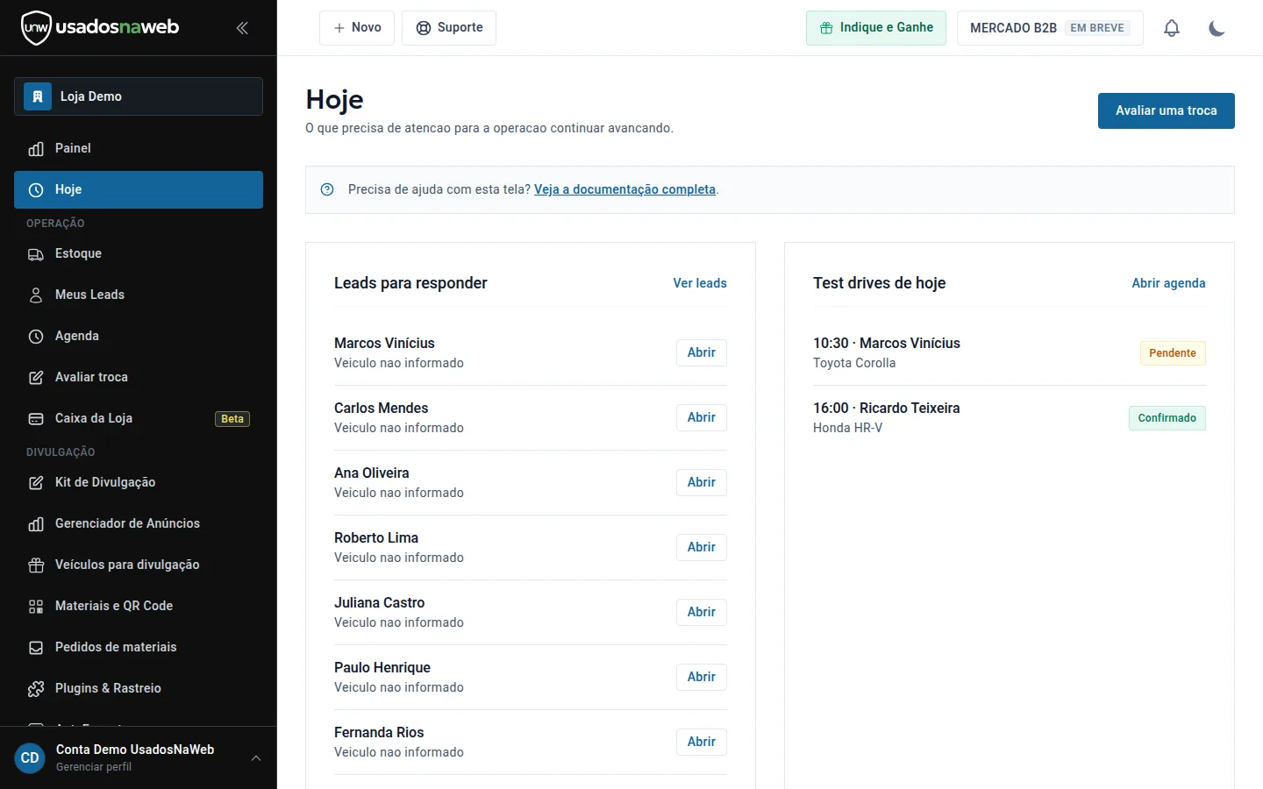Click the Materiais e QR Code icon
Image resolution: width=1263 pixels, height=789 pixels.
36,606
